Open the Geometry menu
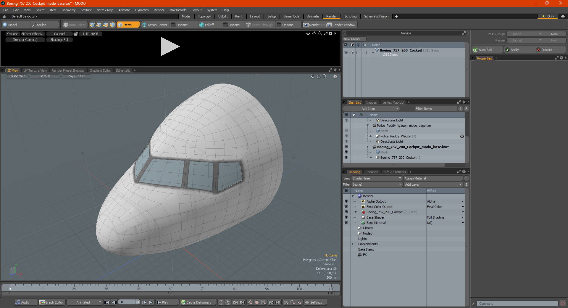The width and height of the screenshot is (568, 308). [68, 10]
